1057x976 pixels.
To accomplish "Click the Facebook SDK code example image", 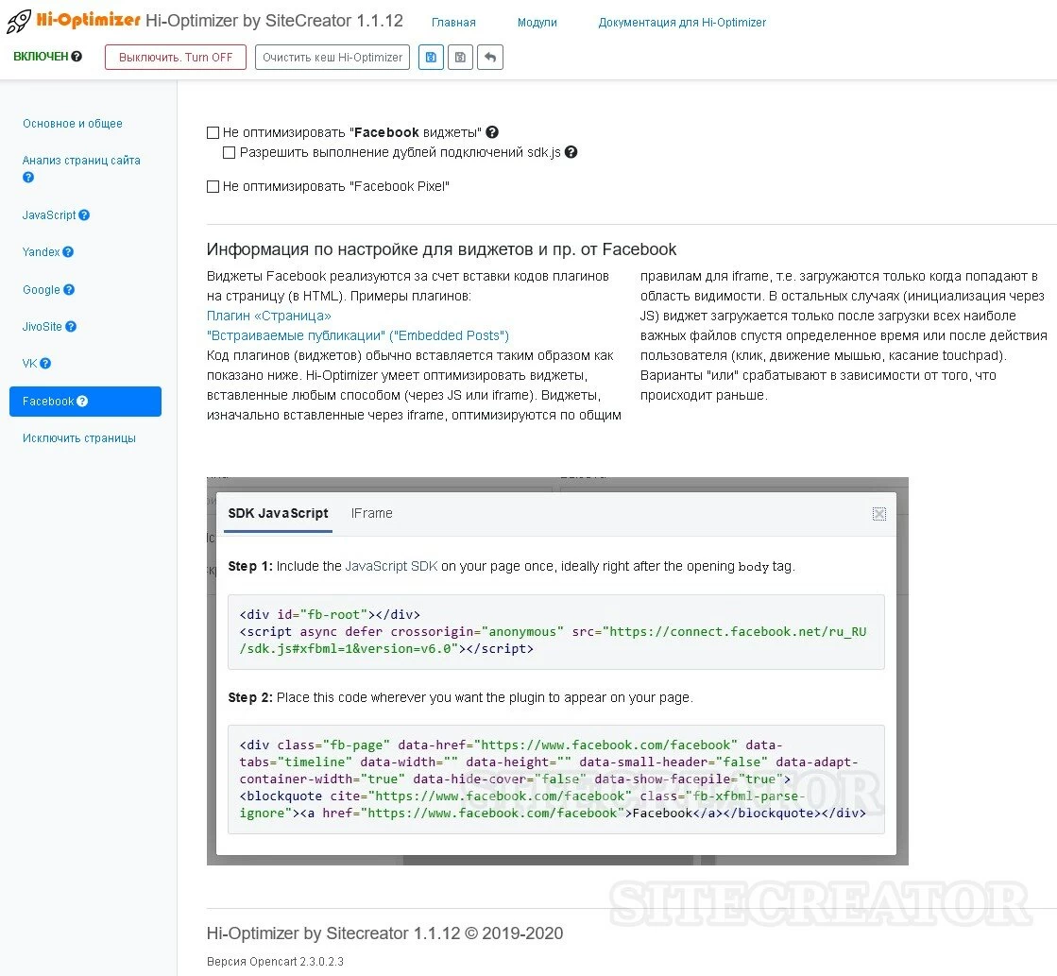I will (557, 671).
